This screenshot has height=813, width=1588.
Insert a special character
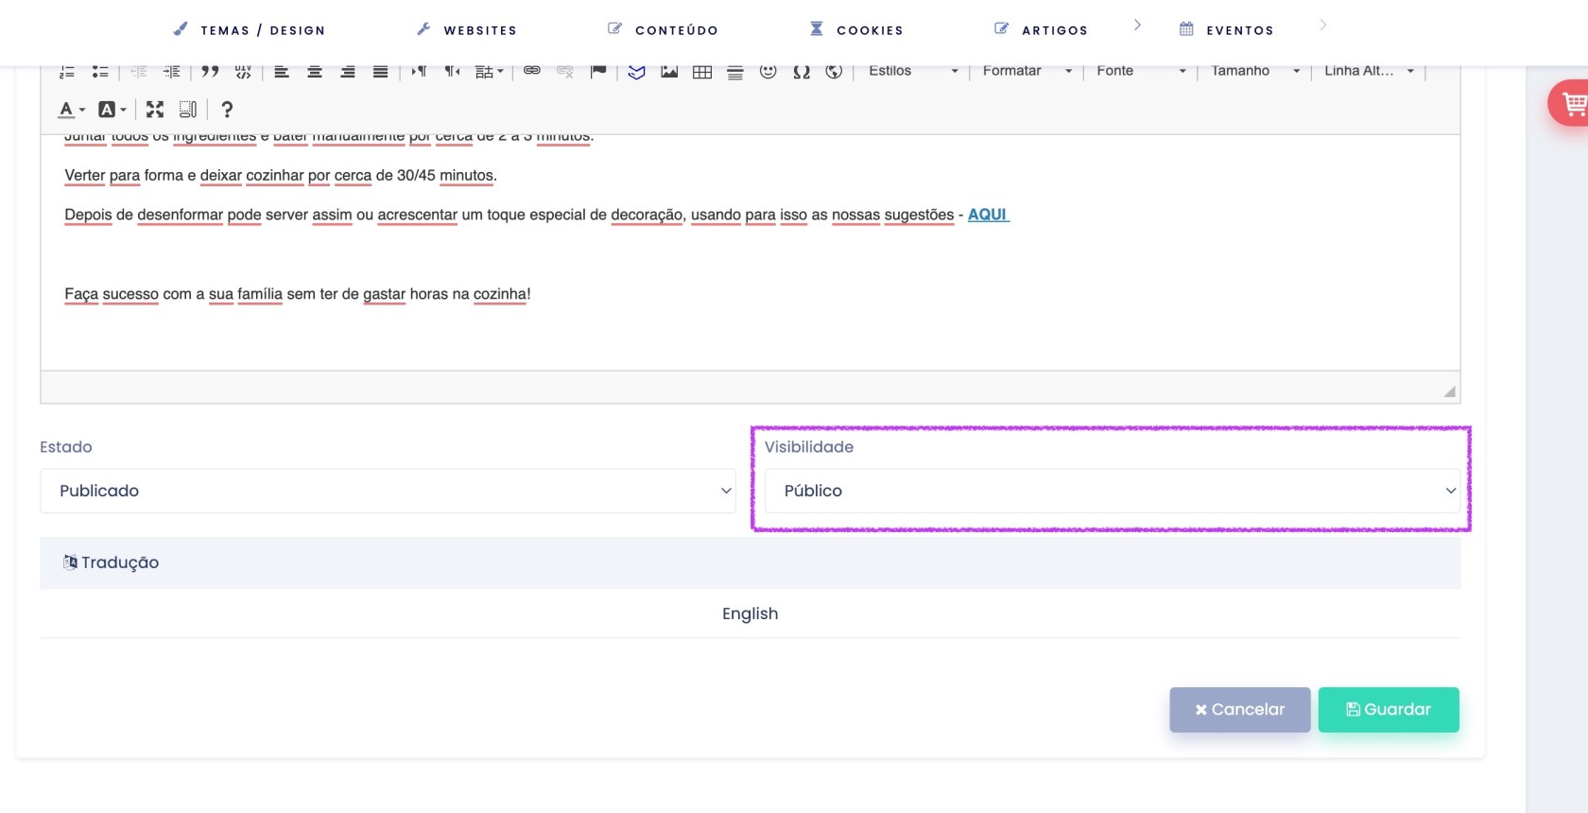[802, 72]
